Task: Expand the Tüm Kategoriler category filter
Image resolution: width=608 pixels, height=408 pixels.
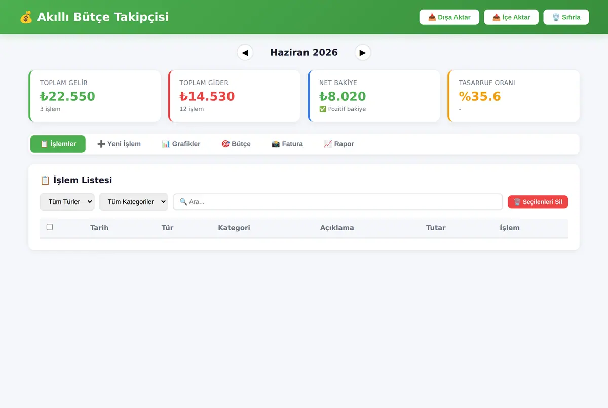Action: 134,202
